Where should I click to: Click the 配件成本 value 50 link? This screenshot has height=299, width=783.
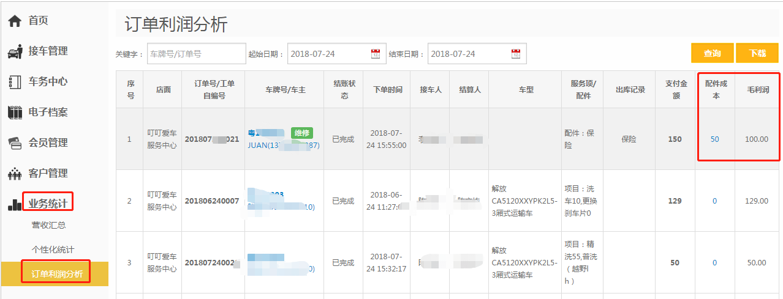(x=714, y=139)
